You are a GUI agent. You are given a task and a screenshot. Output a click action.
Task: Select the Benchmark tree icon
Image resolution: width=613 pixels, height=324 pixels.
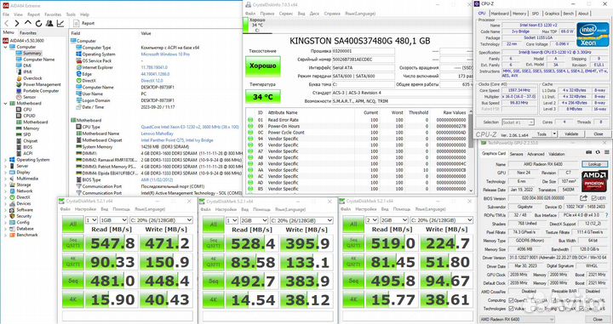click(x=12, y=235)
